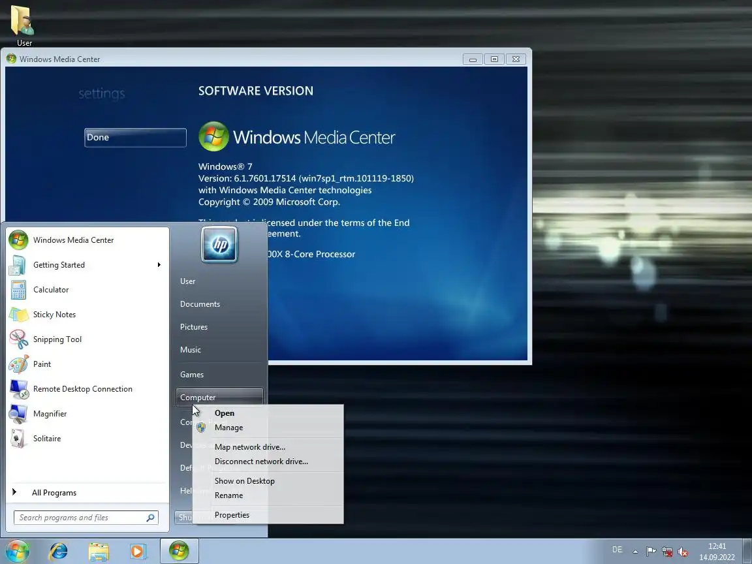Open Music library link

tap(219, 350)
